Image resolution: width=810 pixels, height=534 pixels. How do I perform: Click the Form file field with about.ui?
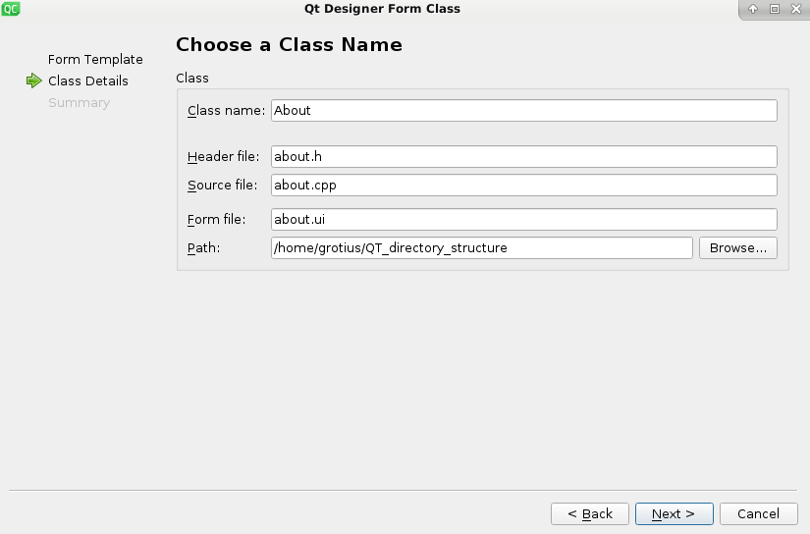(524, 220)
